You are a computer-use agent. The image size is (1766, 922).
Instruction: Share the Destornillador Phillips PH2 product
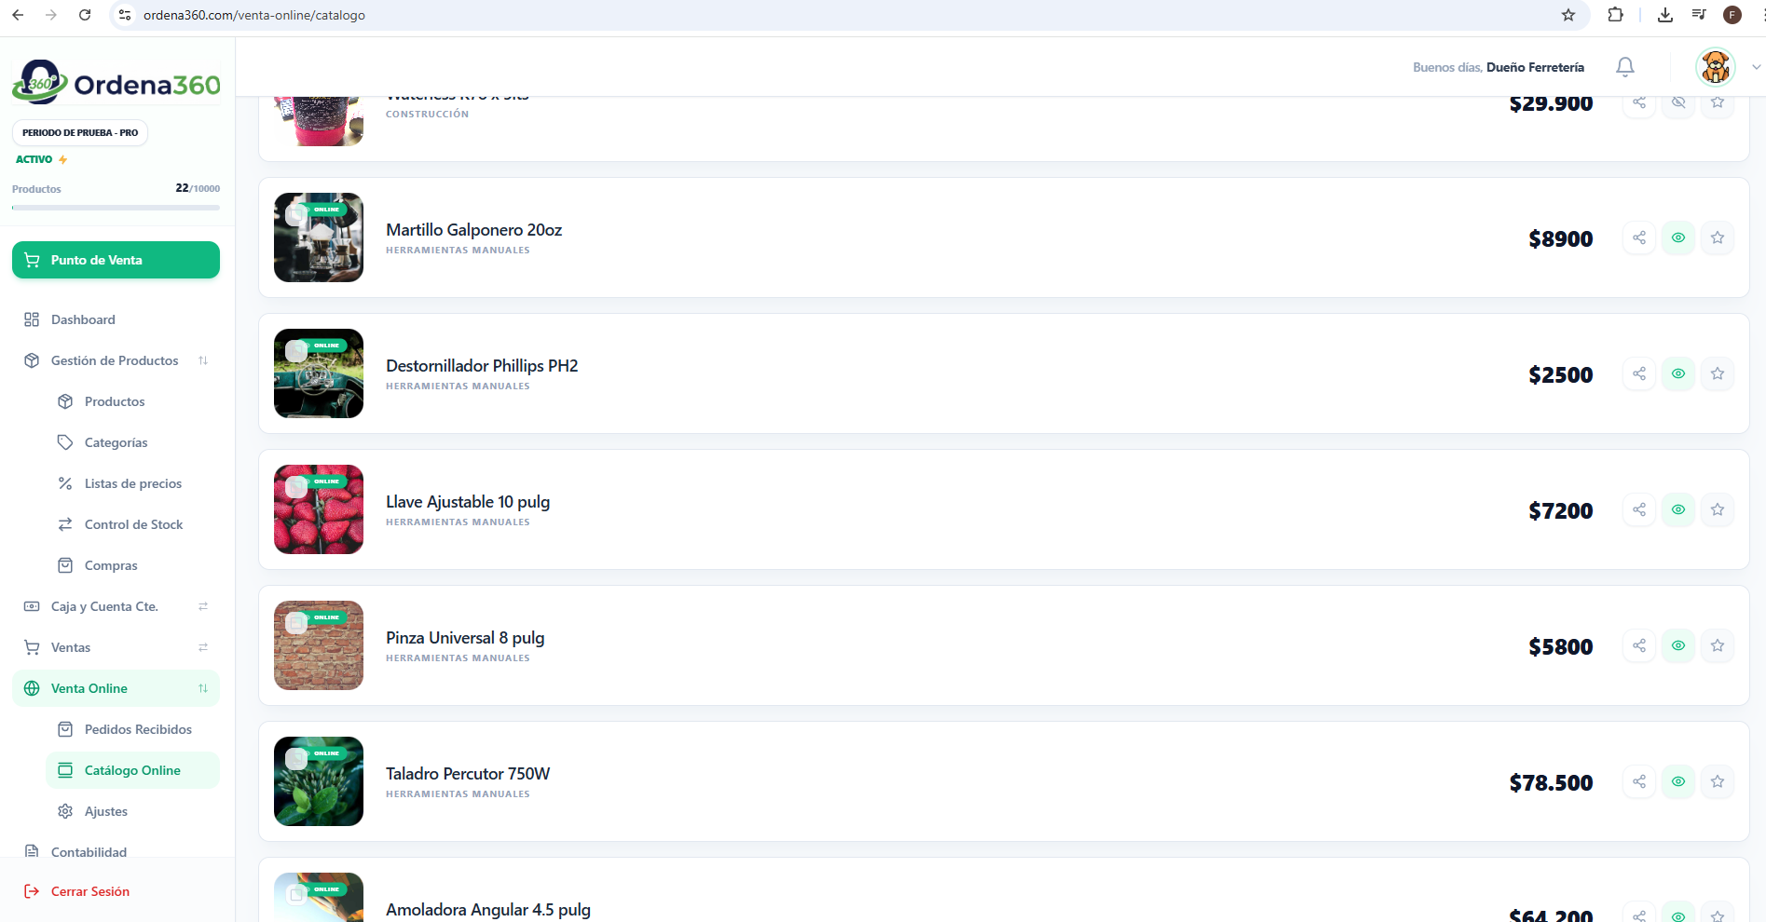1639,373
